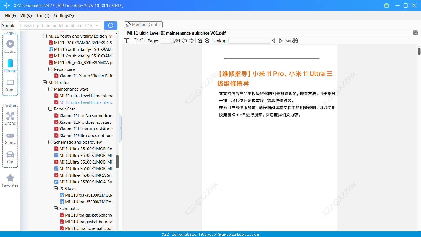Click the Member Center button
Screen dimensions: 421x237
coord(143,24)
